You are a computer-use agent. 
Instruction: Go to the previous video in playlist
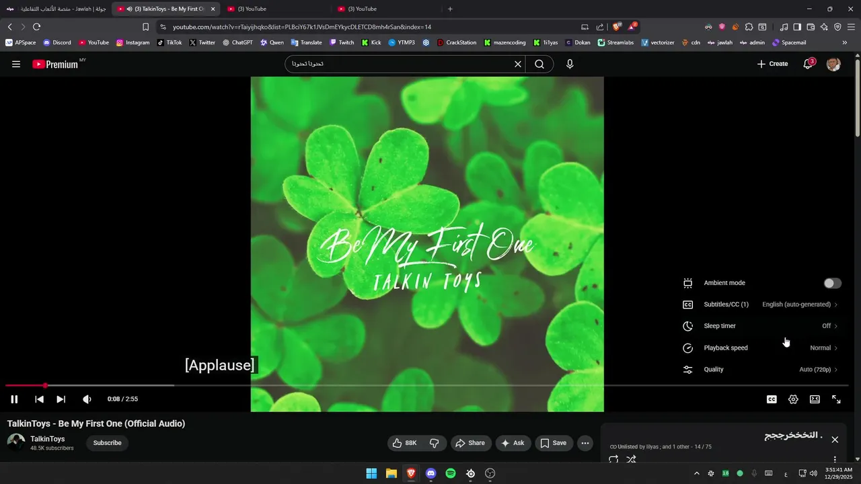click(x=39, y=399)
